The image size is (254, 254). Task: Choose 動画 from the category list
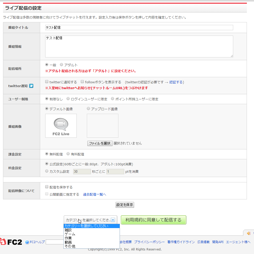[92, 242]
